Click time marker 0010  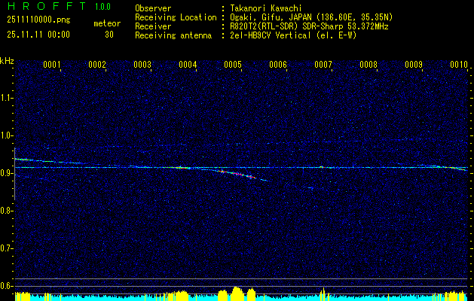pos(459,65)
